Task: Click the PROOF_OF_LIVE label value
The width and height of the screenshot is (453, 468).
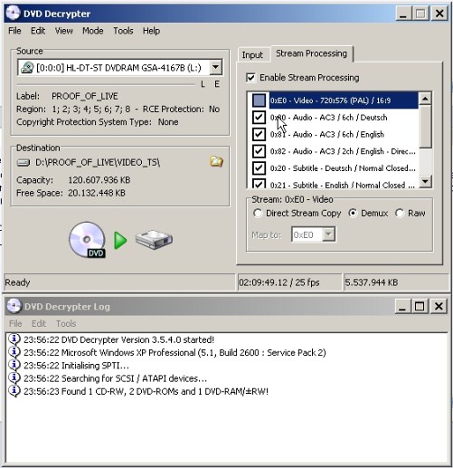Action: tap(85, 96)
